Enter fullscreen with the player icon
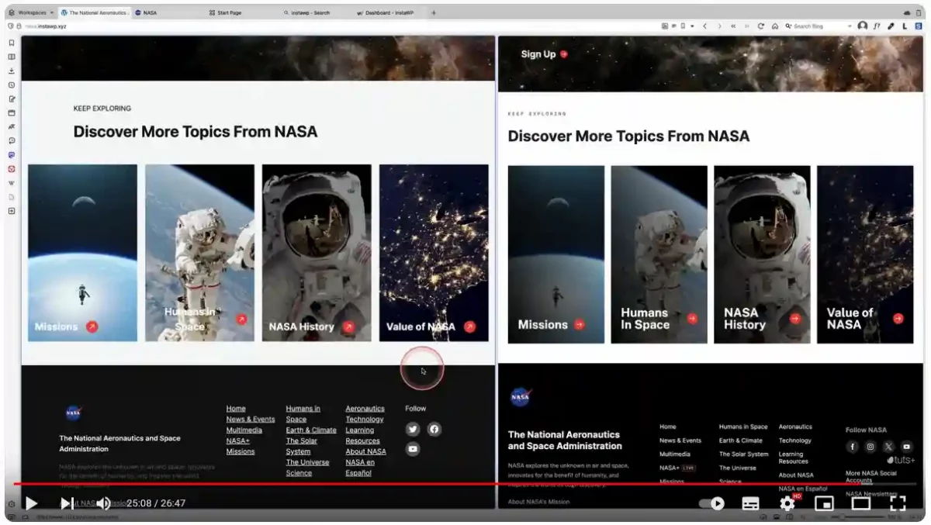 point(898,503)
